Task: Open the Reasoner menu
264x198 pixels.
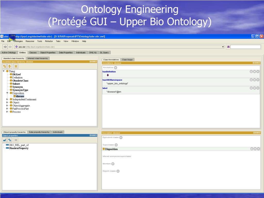Action: tap(30, 41)
